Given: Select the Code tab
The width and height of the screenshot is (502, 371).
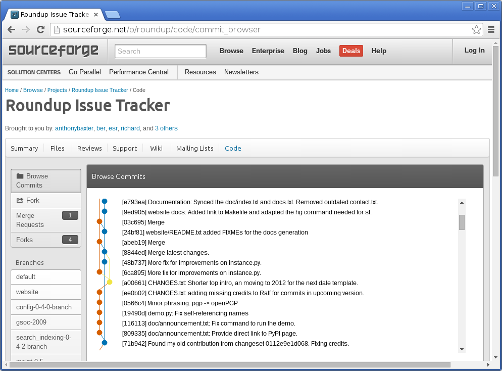Looking at the screenshot, I should pos(232,148).
